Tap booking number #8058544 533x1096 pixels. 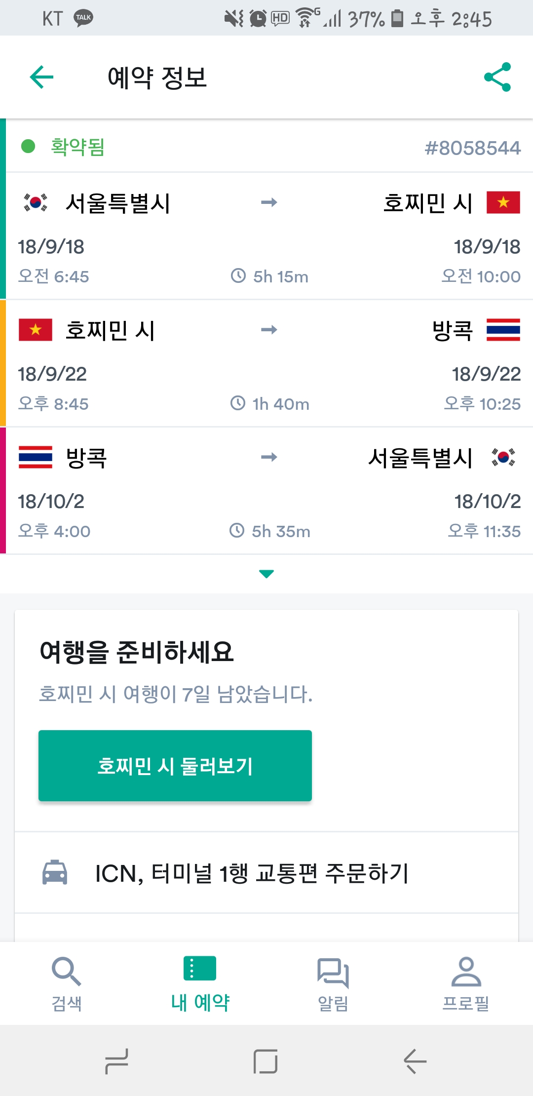(472, 148)
